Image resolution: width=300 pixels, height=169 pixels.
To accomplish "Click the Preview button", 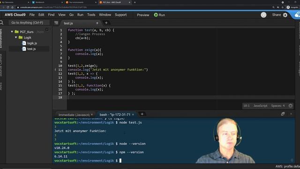I will pyautogui.click(x=143, y=15).
